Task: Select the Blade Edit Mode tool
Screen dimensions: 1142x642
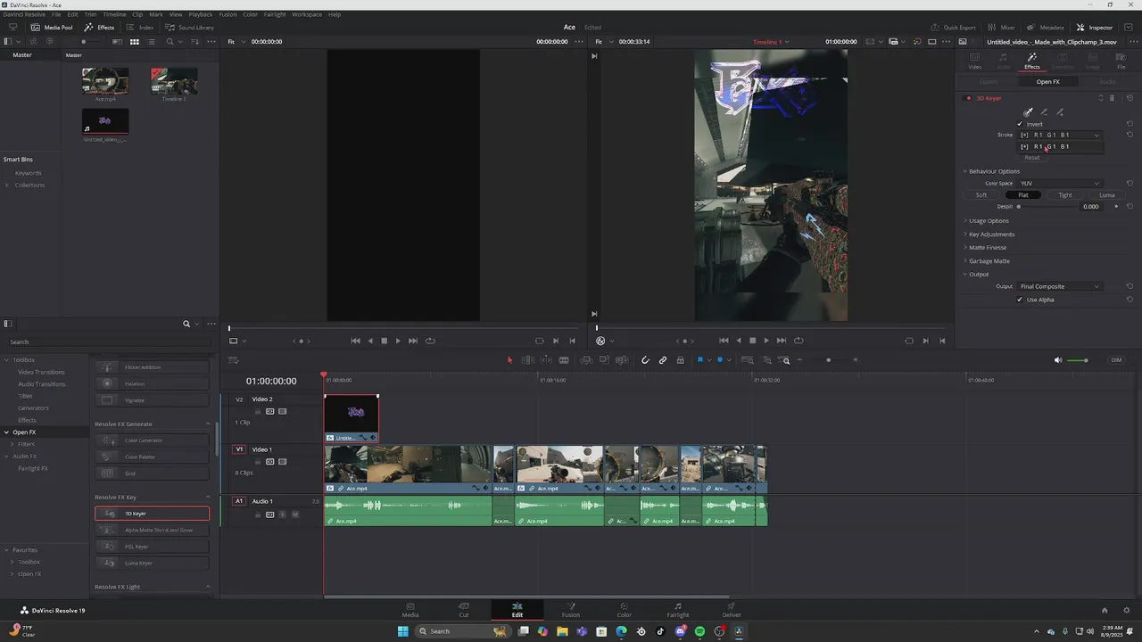Action: 564,360
